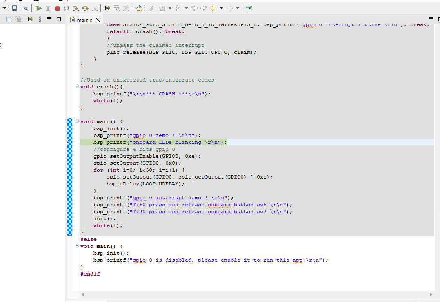The image size is (440, 302).
Task: Click the Disconnect button in toolbar
Action: coord(67,8)
